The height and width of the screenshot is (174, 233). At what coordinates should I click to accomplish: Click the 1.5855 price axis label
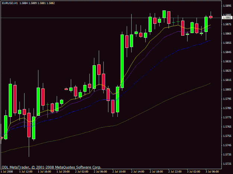tap(227, 43)
